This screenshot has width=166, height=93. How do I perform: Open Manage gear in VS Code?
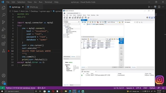point(3,83)
